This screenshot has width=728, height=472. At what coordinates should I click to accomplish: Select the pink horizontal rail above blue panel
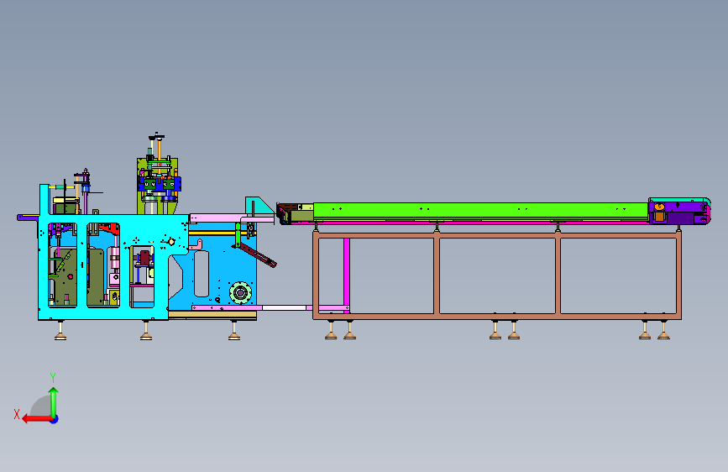(232, 218)
